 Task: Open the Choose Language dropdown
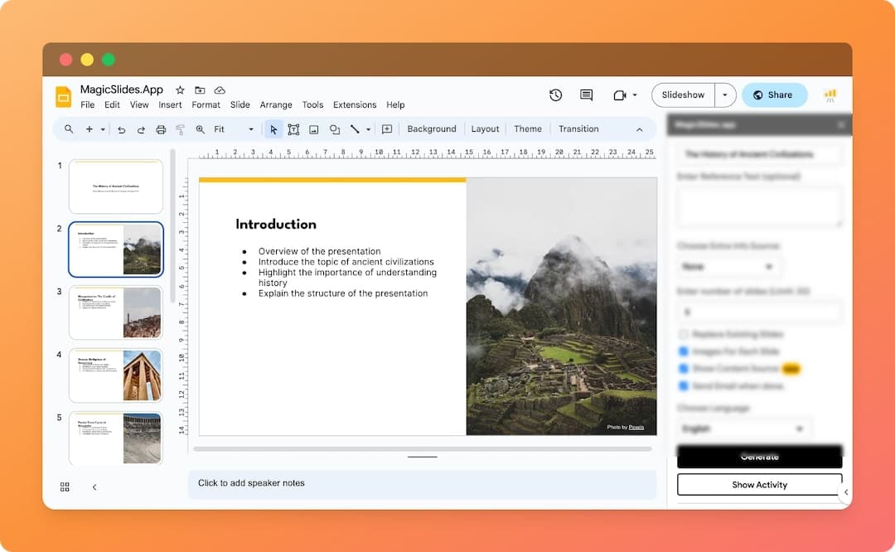coord(743,429)
